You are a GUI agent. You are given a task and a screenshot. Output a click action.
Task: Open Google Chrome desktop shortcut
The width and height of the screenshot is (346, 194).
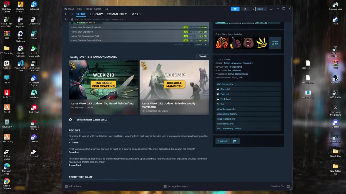(7, 184)
